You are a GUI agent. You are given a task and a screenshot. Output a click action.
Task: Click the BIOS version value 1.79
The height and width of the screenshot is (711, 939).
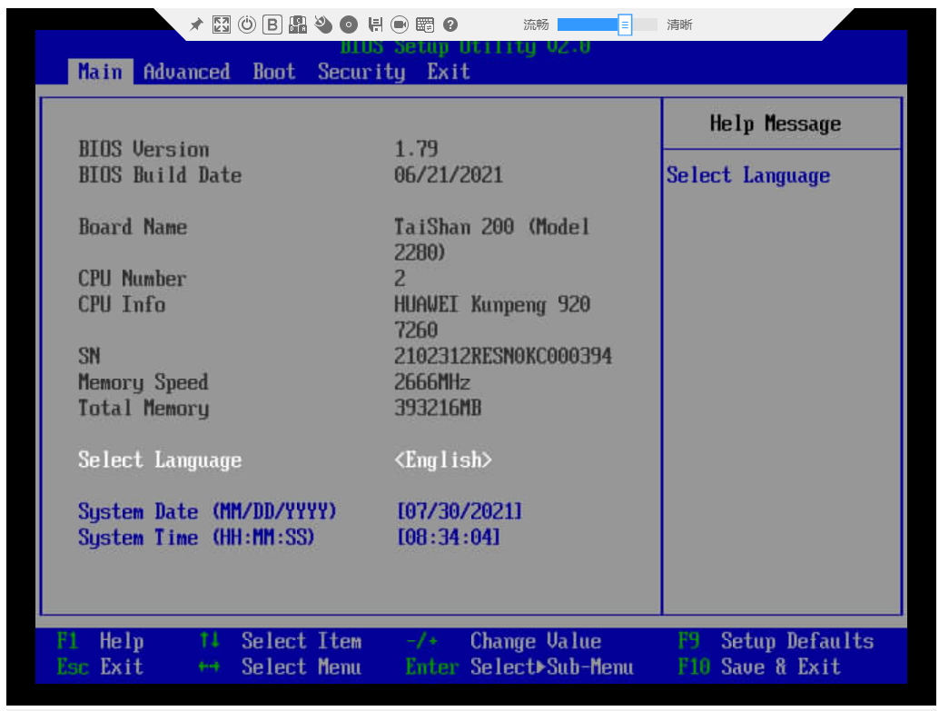pyautogui.click(x=416, y=149)
